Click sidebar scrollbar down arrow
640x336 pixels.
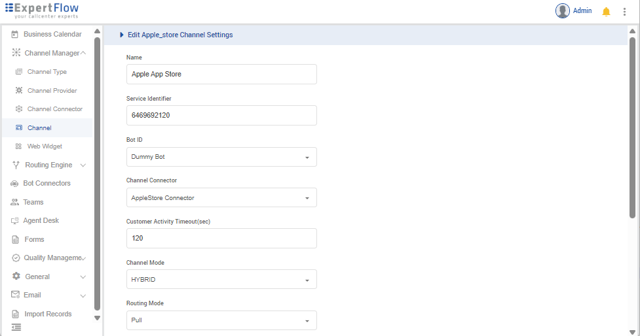[97, 318]
